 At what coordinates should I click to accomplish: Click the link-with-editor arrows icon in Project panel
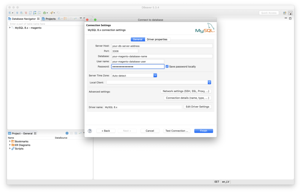[x=80, y=133]
